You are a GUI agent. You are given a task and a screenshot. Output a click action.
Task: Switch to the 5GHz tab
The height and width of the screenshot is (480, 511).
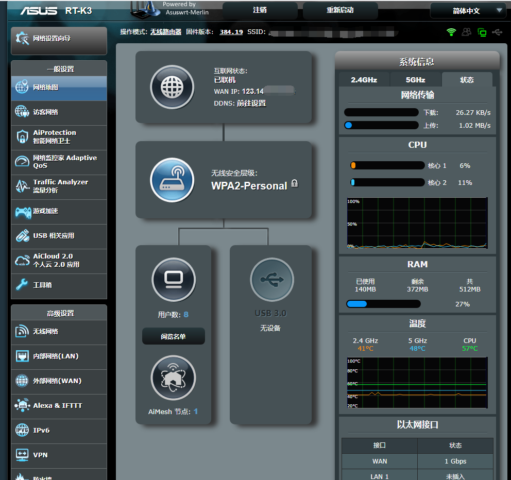(x=416, y=80)
